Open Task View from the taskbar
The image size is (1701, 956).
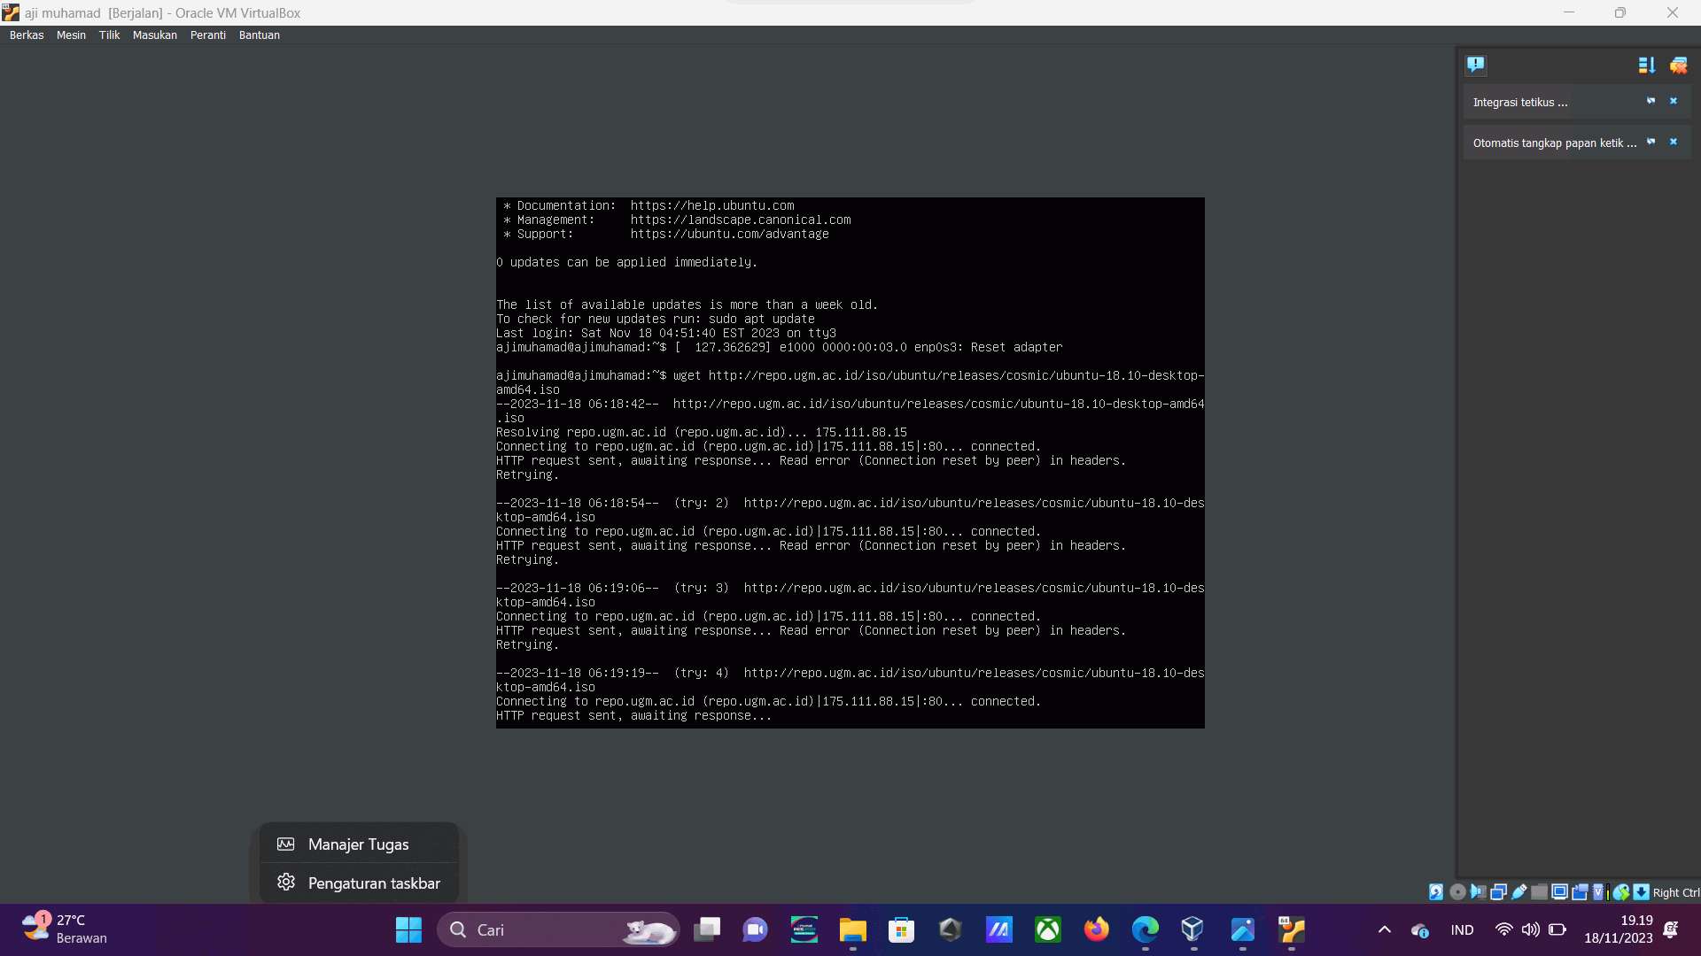(707, 929)
